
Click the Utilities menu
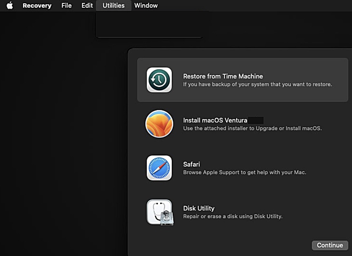[x=114, y=5]
